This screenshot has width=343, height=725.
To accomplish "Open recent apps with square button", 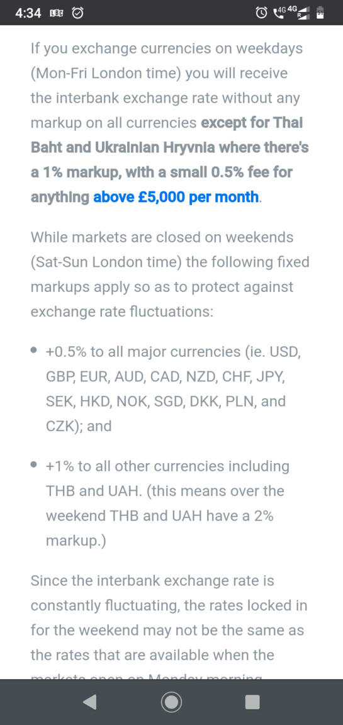I will point(252,702).
